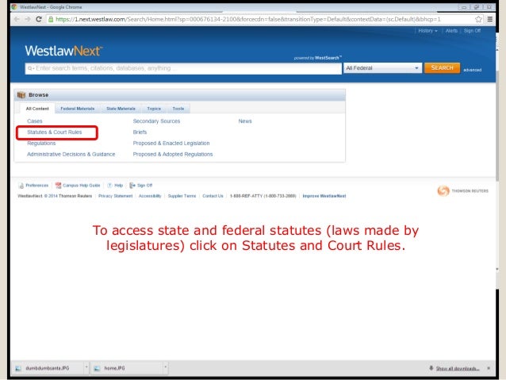Image resolution: width=506 pixels, height=380 pixels.
Task: Click the orange SEARCH button
Action: pos(442,67)
